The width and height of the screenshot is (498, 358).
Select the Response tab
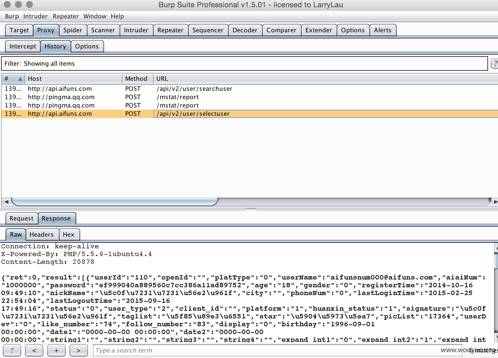[56, 218]
